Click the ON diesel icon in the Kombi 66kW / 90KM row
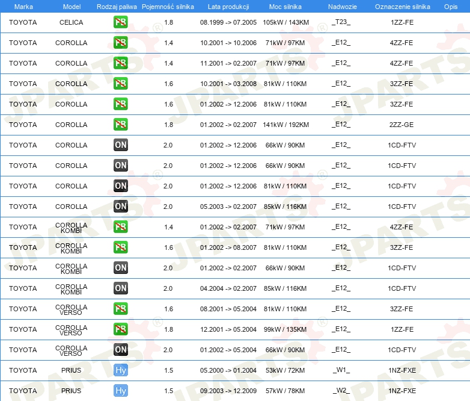The height and width of the screenshot is (401, 470). [x=120, y=267]
